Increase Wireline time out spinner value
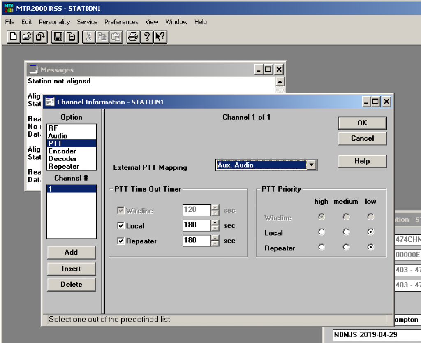421x343 pixels. [x=215, y=207]
